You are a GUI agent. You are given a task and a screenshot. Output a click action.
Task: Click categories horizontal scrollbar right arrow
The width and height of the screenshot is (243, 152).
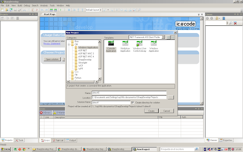coord(96,81)
